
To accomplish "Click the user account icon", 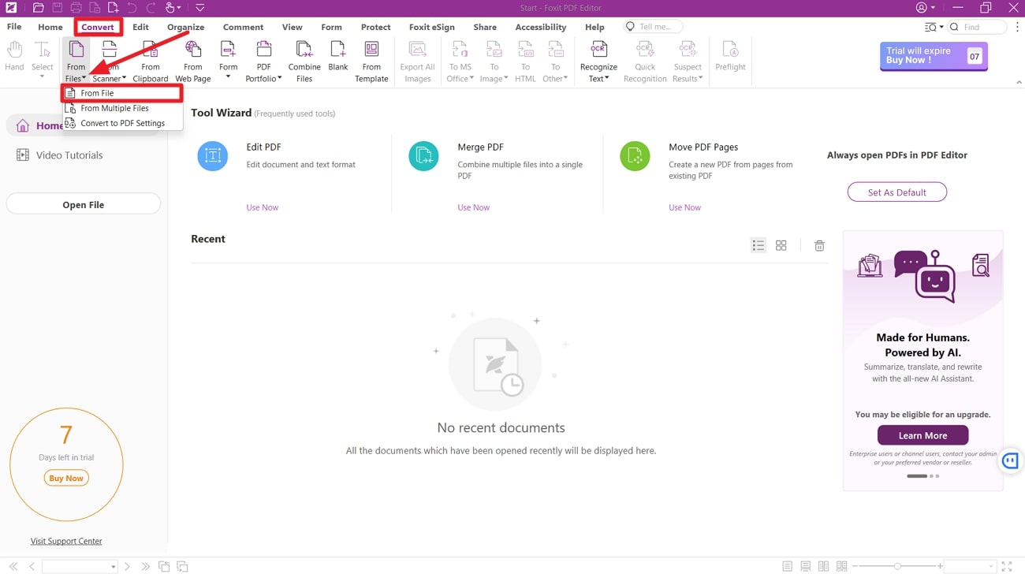I will pyautogui.click(x=922, y=8).
